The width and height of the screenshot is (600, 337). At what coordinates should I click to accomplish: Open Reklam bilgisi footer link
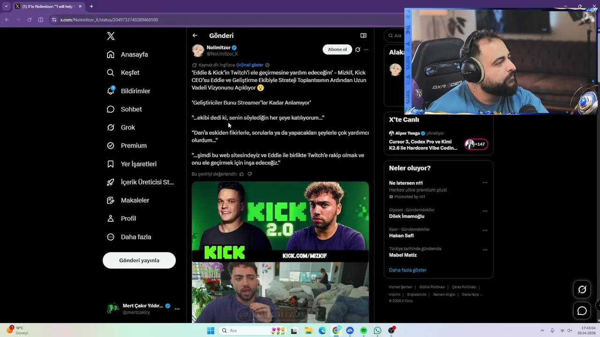[444, 294]
